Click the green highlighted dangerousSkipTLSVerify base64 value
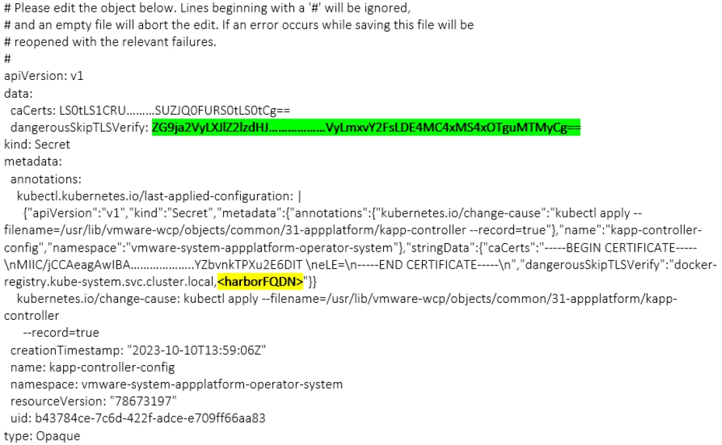This screenshot has height=445, width=722. click(366, 127)
